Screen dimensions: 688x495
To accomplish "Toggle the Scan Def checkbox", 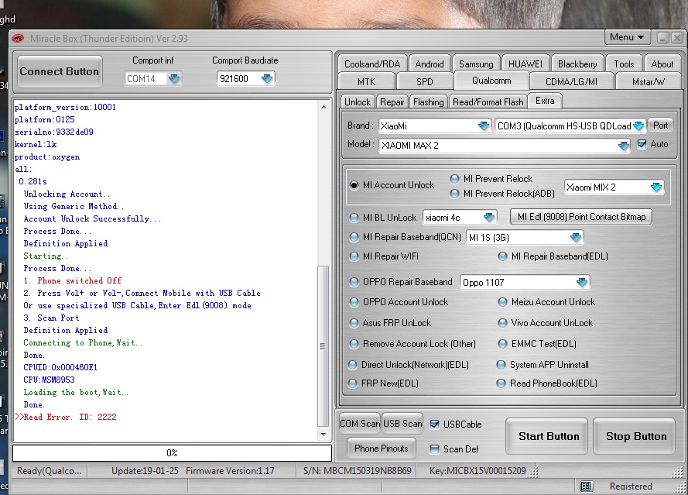I will 434,449.
